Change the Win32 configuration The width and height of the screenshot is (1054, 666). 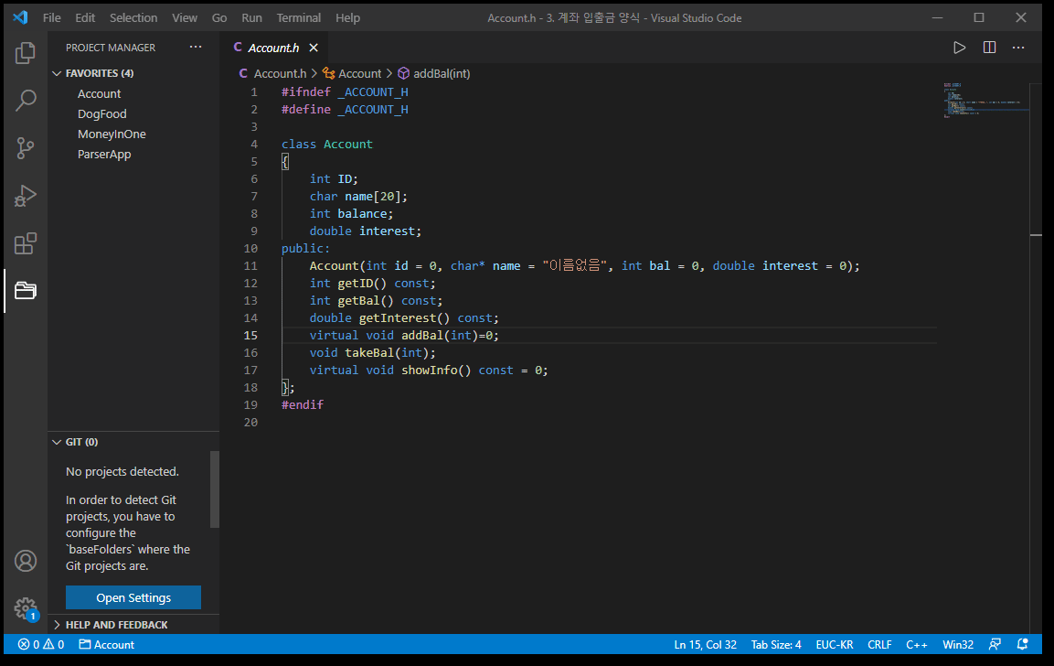[x=958, y=644]
